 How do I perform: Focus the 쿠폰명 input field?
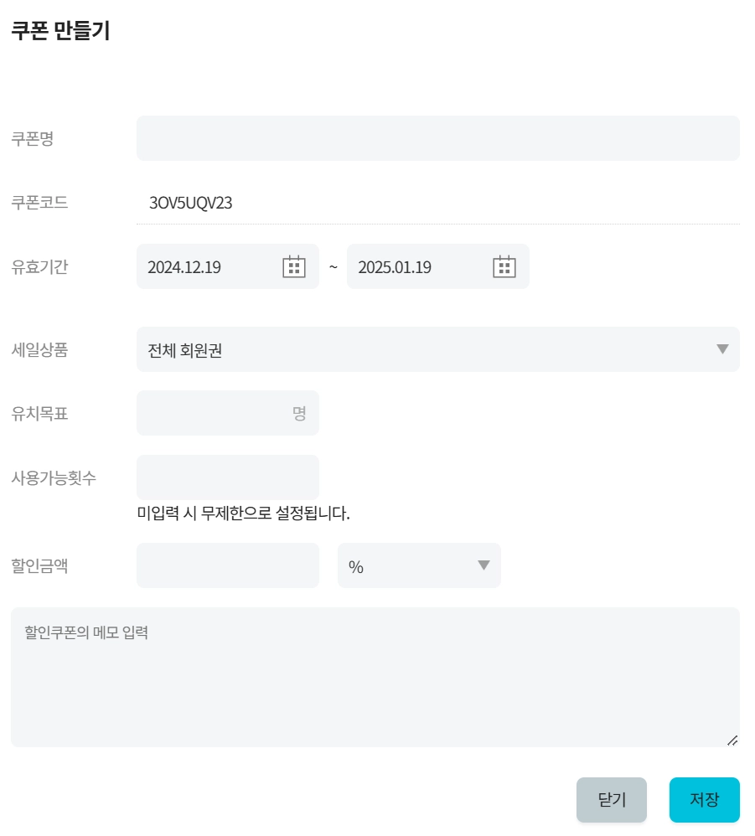437,138
